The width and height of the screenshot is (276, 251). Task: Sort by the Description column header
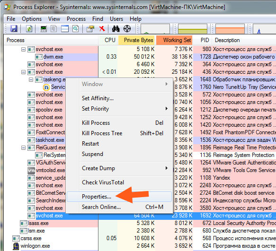pos(244,40)
